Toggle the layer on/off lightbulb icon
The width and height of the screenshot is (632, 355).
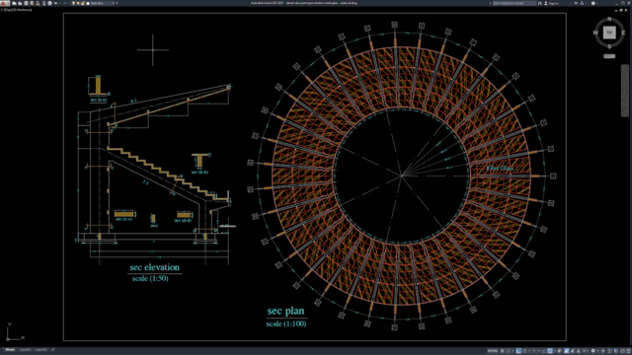(73, 3)
